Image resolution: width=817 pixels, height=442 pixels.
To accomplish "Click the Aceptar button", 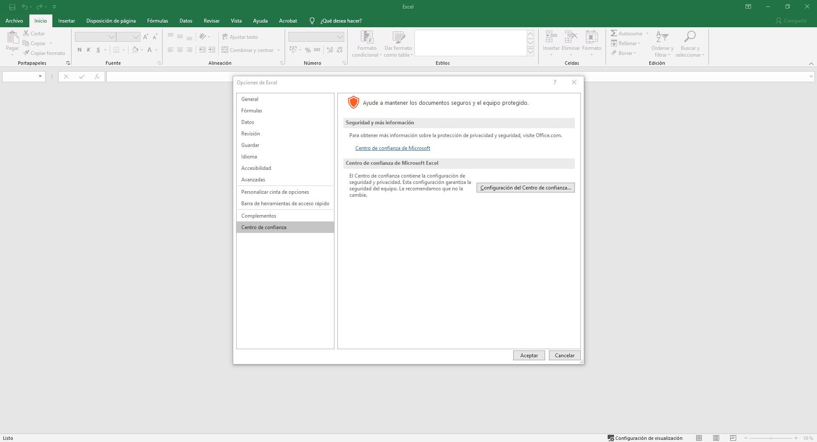I will (529, 356).
